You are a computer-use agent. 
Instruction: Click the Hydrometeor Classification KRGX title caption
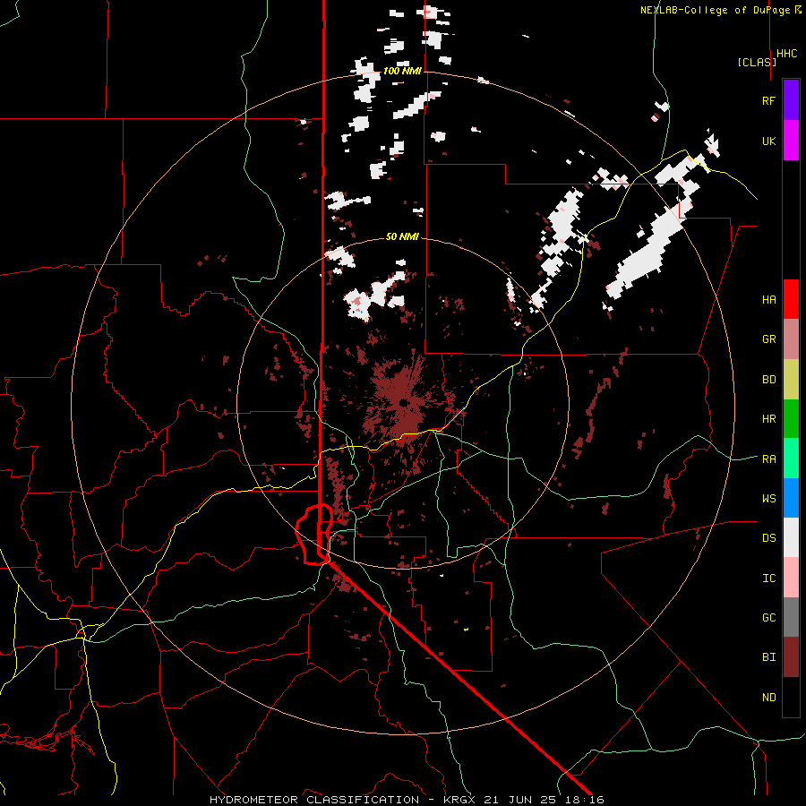[x=407, y=800]
